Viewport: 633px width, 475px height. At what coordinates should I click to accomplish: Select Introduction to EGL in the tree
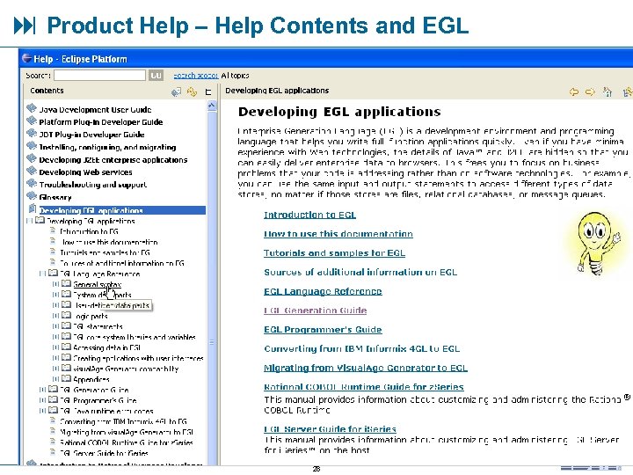click(89, 231)
